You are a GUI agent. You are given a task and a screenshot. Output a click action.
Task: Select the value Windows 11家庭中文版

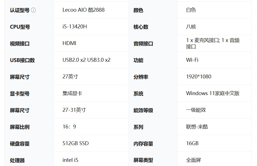[x=213, y=93]
